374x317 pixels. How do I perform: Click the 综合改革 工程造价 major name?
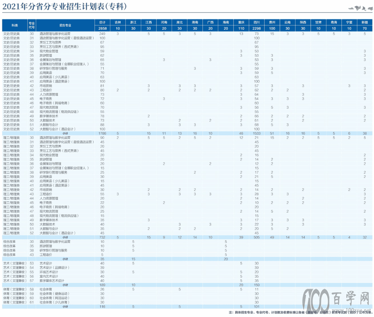(x=46, y=255)
